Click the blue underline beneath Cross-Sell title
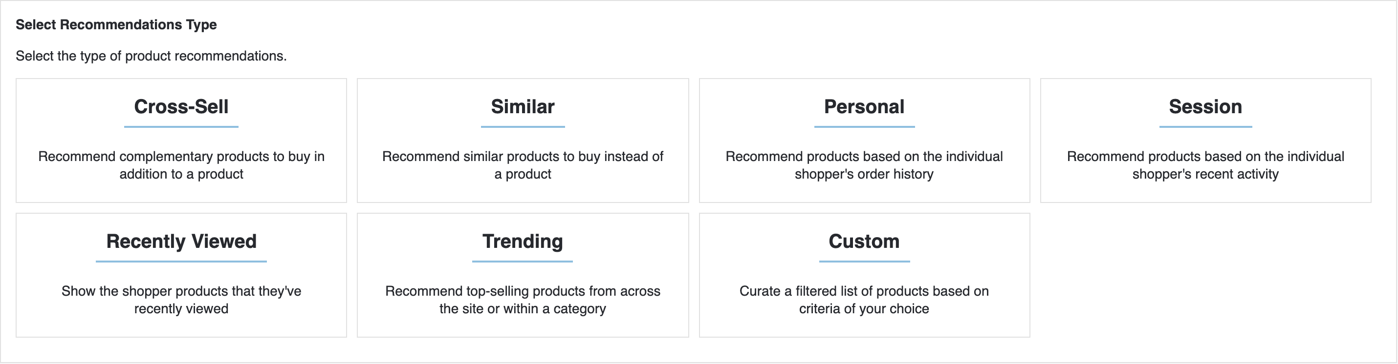The width and height of the screenshot is (1398, 364). tap(181, 127)
